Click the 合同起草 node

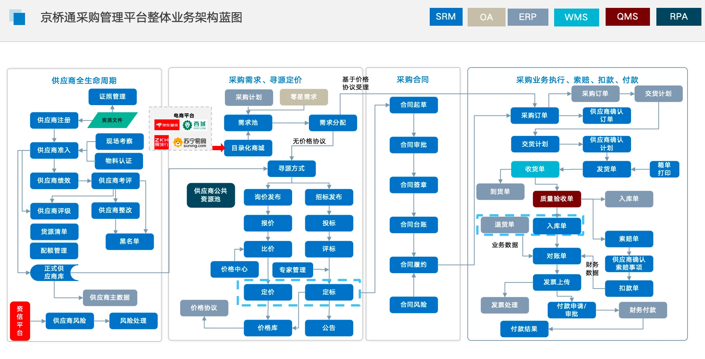click(413, 105)
